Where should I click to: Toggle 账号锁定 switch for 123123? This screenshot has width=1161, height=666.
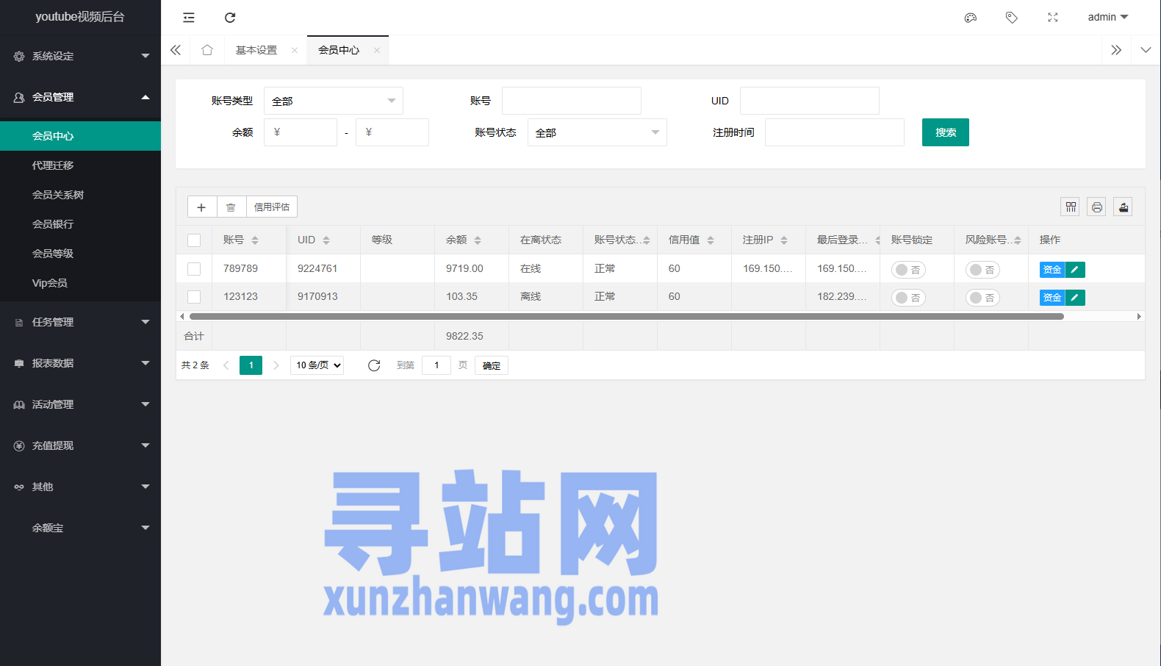click(x=908, y=298)
